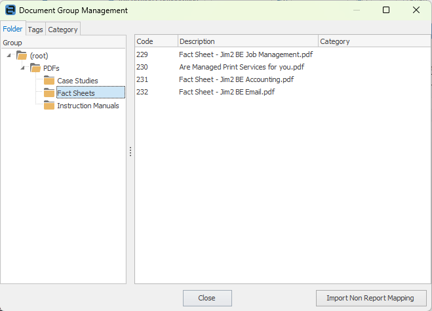Viewport: 432px width, 311px height.
Task: Close the Document Group Management window
Action: click(x=416, y=10)
